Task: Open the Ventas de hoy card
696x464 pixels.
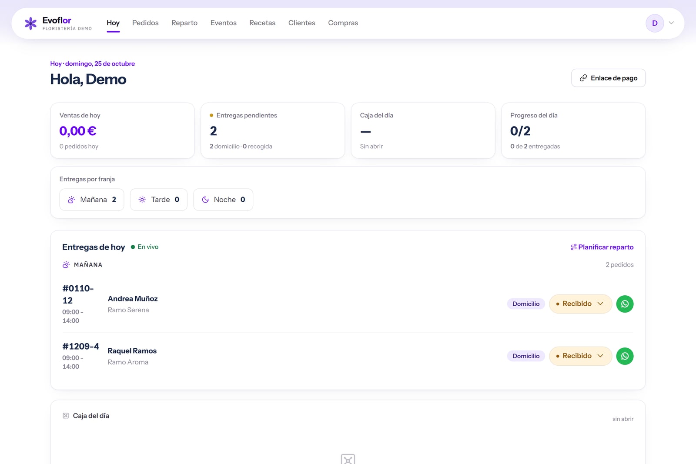Action: 123,130
